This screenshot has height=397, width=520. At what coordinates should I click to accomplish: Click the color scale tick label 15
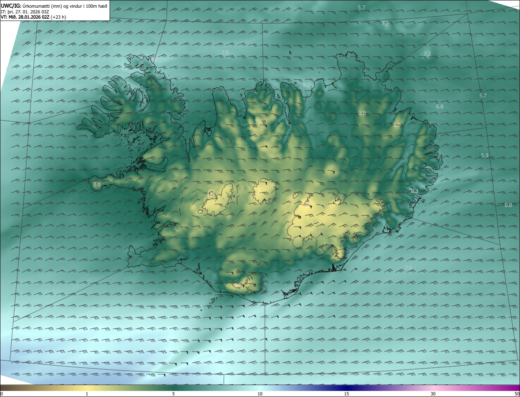click(x=347, y=394)
